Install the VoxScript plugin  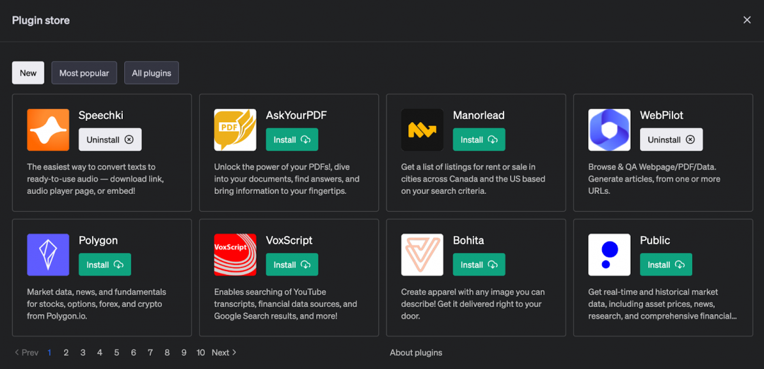(x=292, y=265)
